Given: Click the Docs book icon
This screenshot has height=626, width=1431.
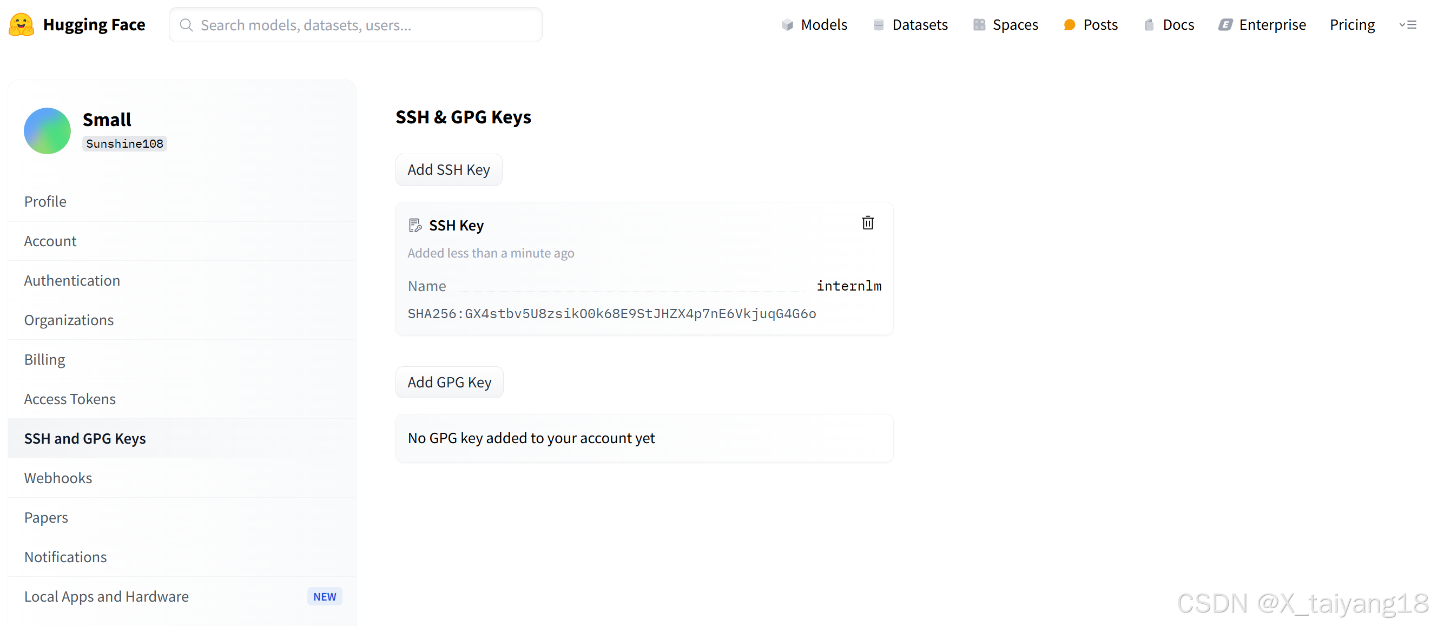Looking at the screenshot, I should click(1149, 25).
